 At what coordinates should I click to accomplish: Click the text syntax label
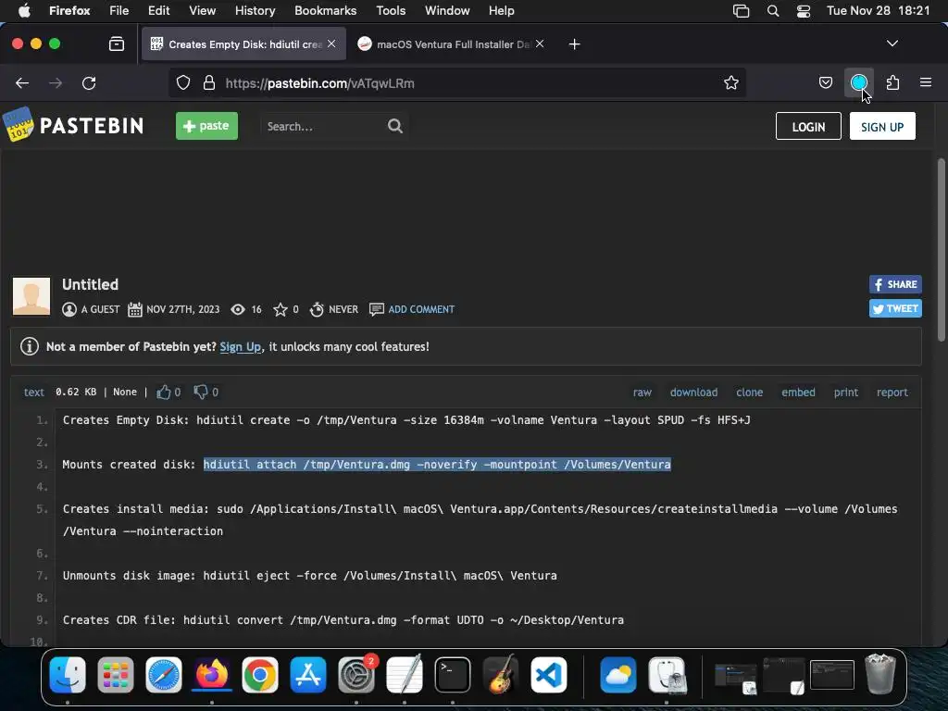[34, 393]
